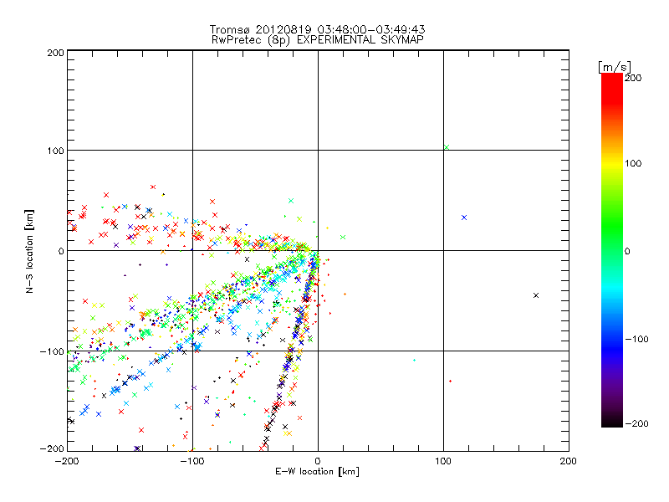This screenshot has height=502, width=669.
Task: Click the colorbar tick label '100'
Action: [x=633, y=163]
